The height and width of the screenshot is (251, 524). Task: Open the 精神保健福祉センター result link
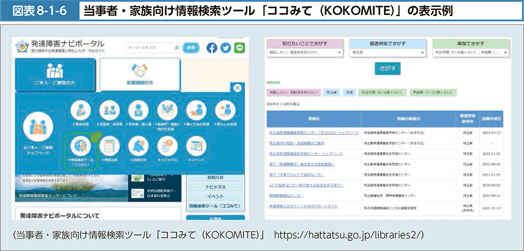(x=286, y=195)
